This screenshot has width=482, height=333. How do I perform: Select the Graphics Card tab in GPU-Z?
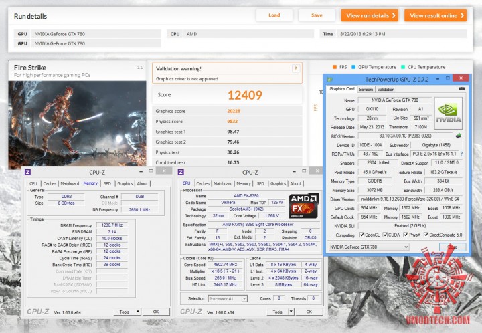point(342,89)
